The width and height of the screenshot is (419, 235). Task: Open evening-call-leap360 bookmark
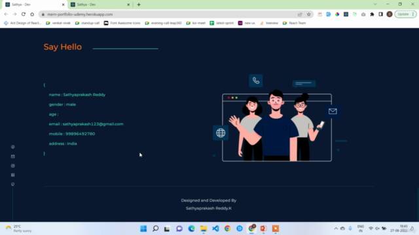[x=163, y=23]
